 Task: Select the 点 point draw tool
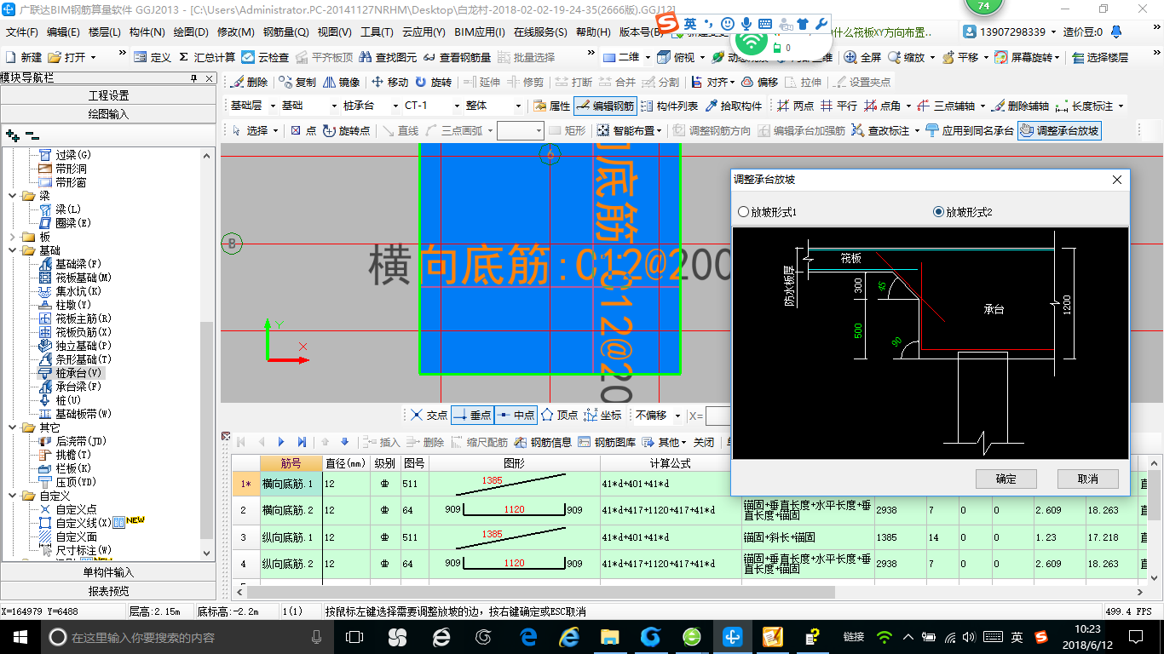point(303,130)
